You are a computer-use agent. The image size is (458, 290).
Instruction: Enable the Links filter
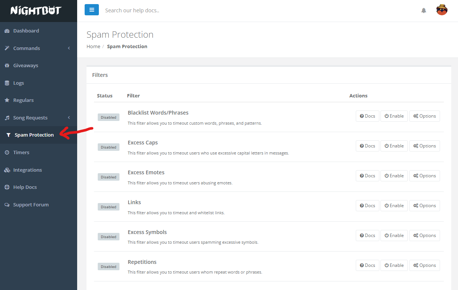tap(394, 206)
